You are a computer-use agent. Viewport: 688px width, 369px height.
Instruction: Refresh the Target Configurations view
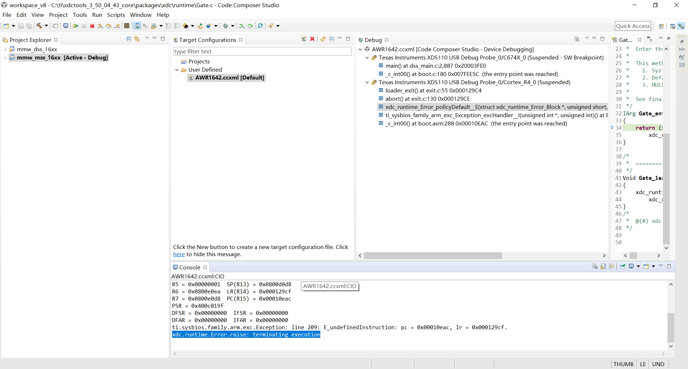tap(323, 39)
